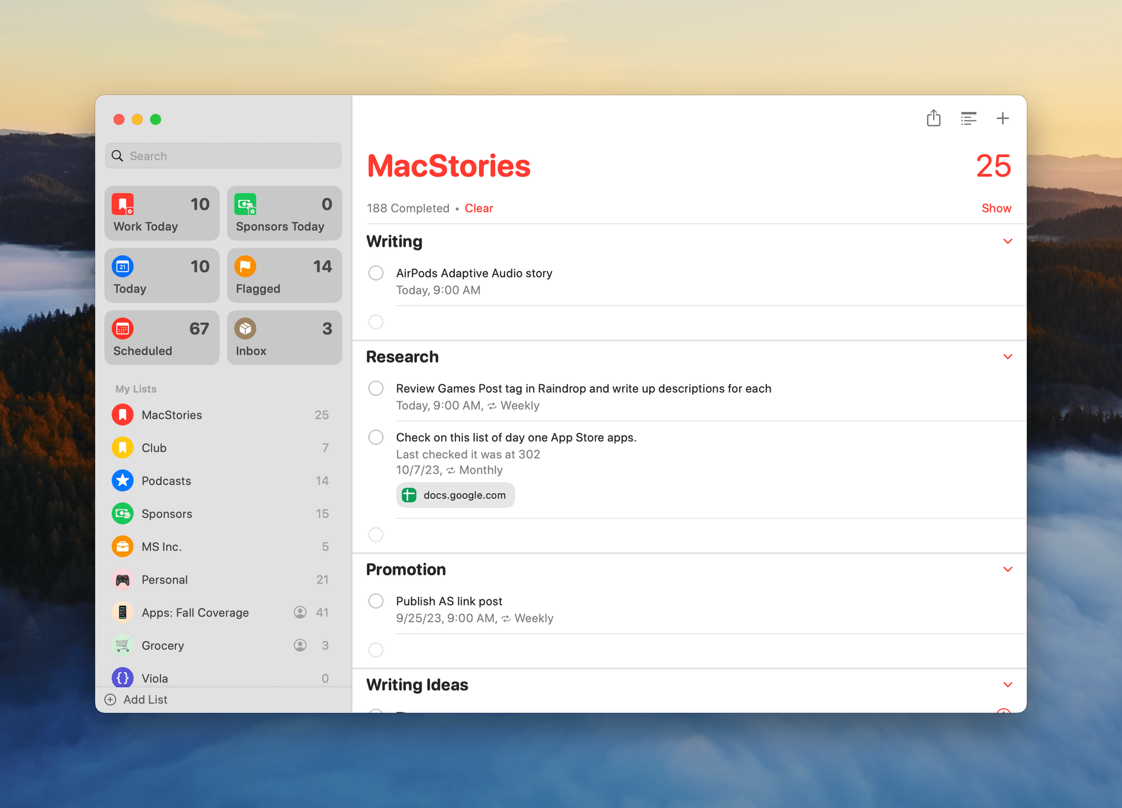Viewport: 1122px width, 808px height.
Task: Click the filter/sort icon in toolbar
Action: point(969,118)
